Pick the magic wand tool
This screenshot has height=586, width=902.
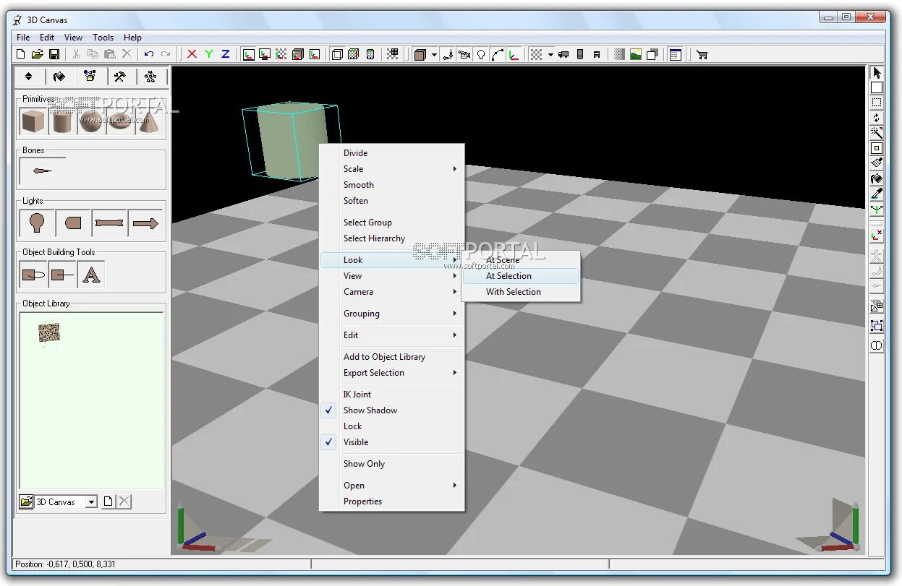(x=876, y=133)
